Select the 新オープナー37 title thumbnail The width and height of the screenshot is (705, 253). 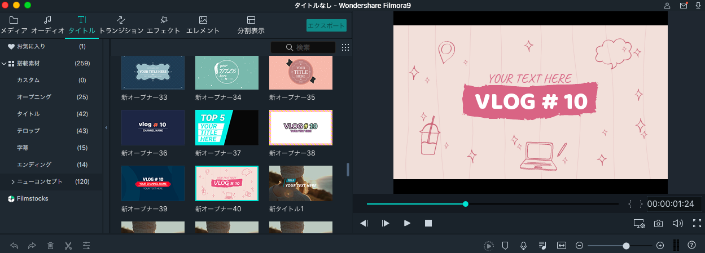(x=226, y=128)
